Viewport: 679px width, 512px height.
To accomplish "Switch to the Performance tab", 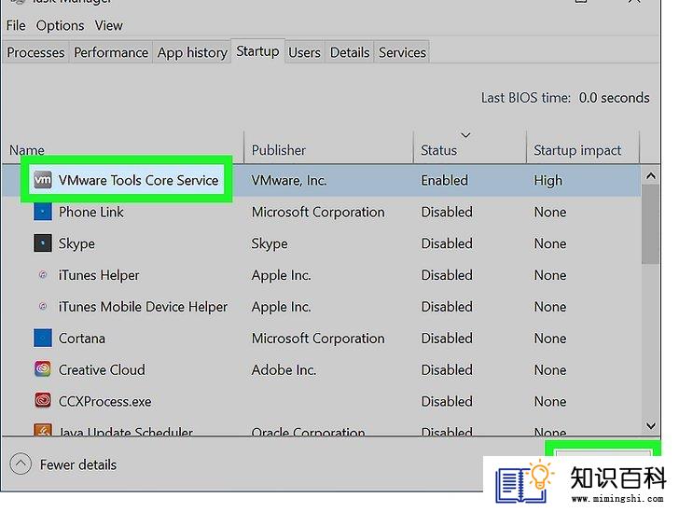I will click(x=111, y=52).
